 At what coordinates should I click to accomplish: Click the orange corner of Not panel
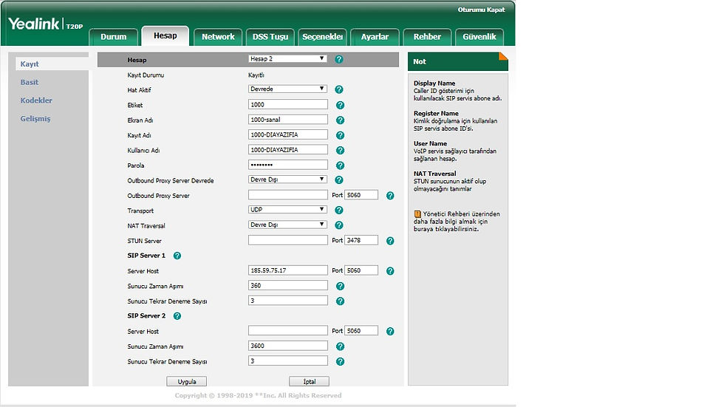coord(504,56)
